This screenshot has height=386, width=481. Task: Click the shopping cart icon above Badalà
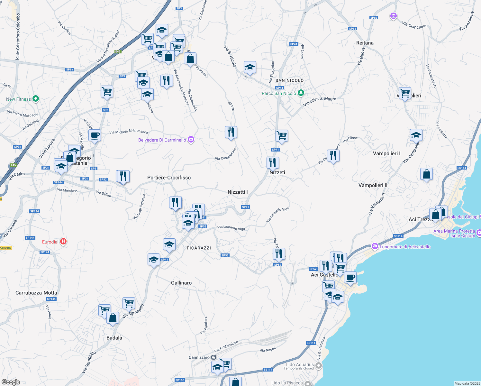tap(104, 309)
